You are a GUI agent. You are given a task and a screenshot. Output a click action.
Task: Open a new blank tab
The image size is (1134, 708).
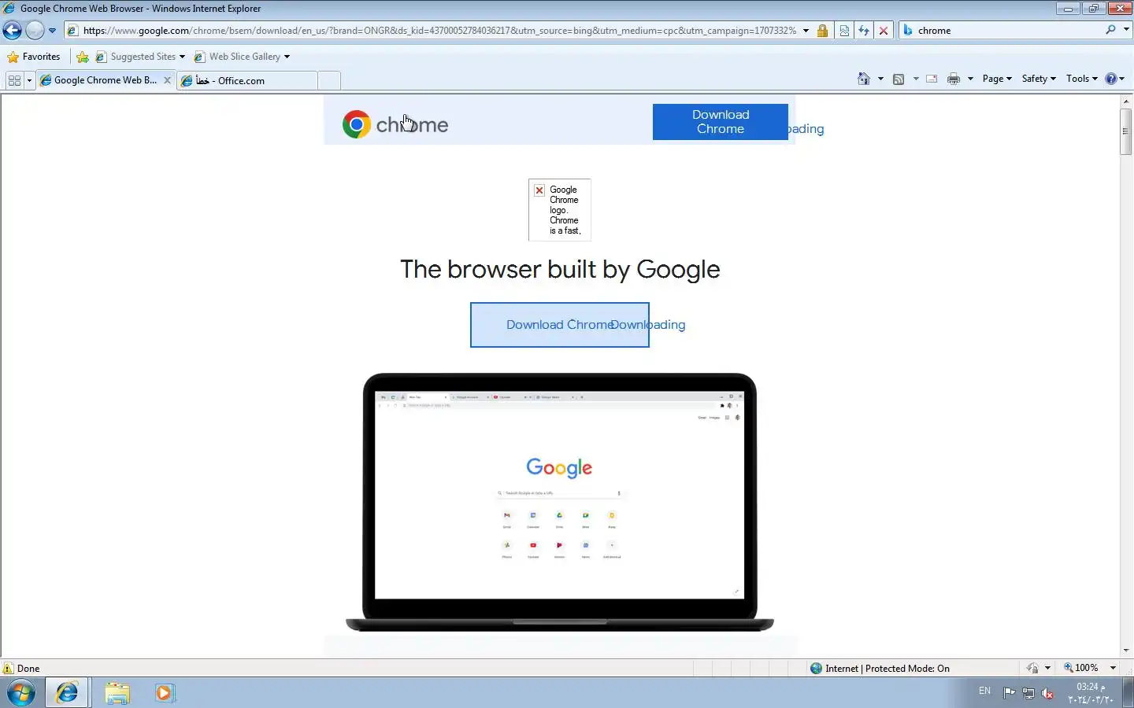(329, 80)
